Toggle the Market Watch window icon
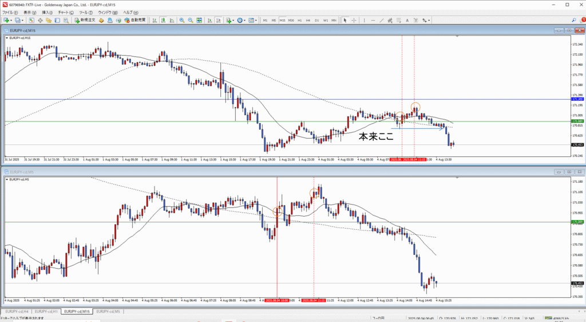The image size is (586, 322). (31, 20)
